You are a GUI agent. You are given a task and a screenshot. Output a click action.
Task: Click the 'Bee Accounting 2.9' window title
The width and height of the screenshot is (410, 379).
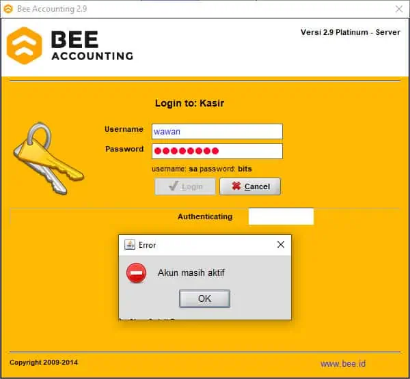(x=52, y=9)
